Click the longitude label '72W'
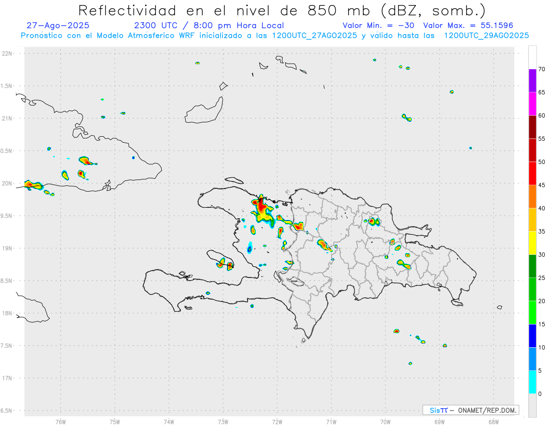 [x=277, y=422]
